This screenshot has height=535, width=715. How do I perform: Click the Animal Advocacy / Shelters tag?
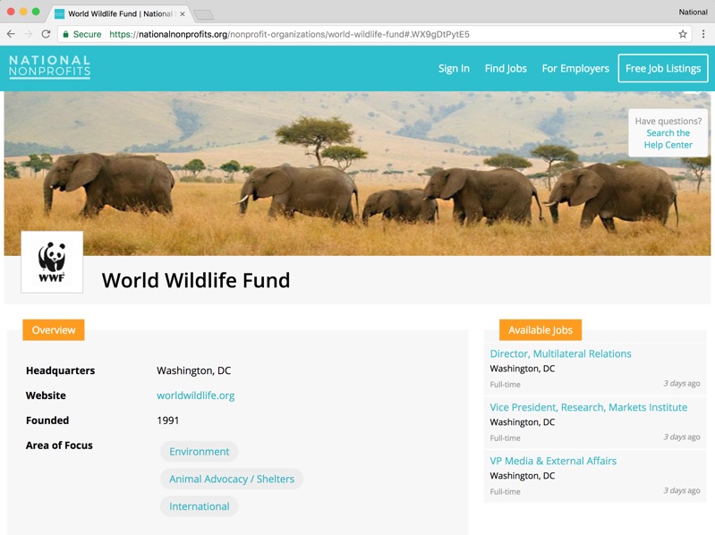point(232,479)
